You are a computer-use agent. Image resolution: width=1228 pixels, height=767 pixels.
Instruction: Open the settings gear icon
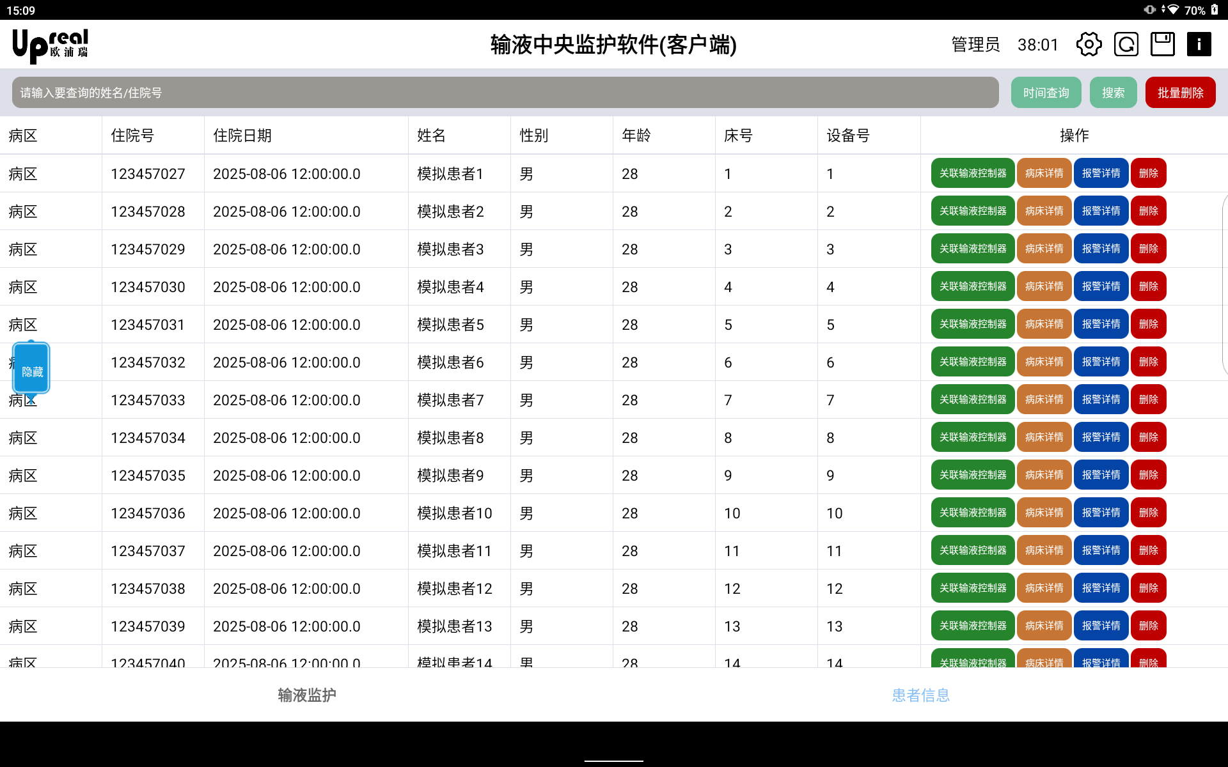point(1089,45)
